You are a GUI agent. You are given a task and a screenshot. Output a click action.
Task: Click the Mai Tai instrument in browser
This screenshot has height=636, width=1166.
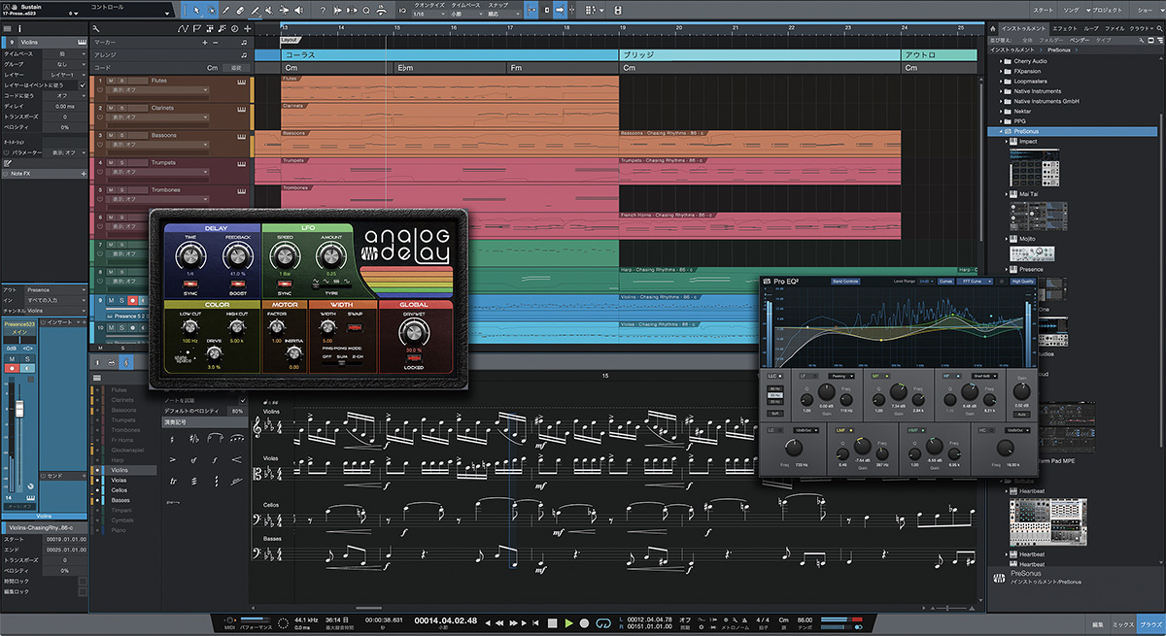point(1030,194)
